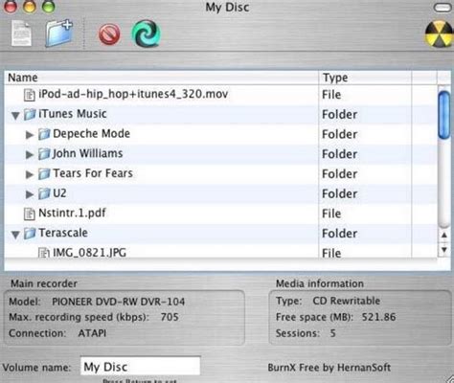Select the Depeche Mode row name

tap(91, 134)
